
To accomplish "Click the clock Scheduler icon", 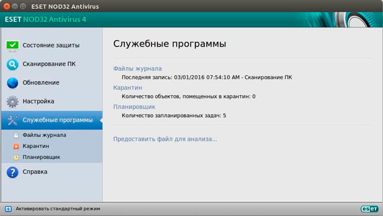I will 16,157.
